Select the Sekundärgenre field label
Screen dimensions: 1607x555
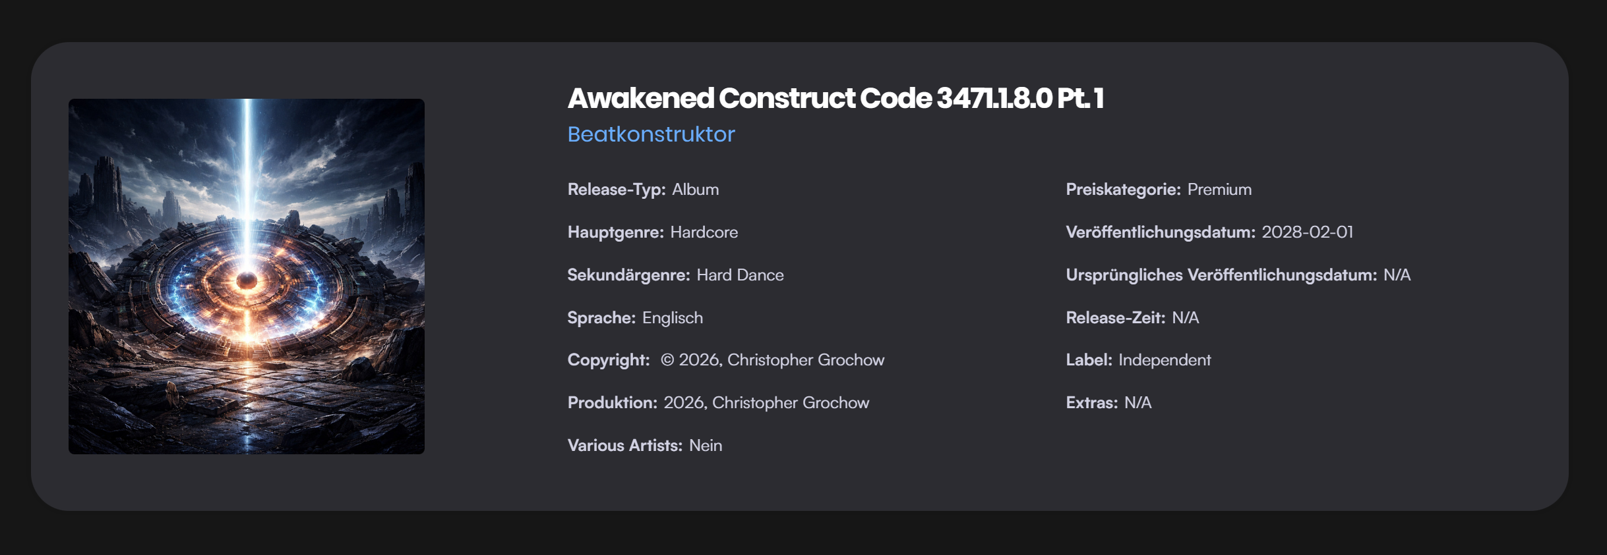point(628,275)
